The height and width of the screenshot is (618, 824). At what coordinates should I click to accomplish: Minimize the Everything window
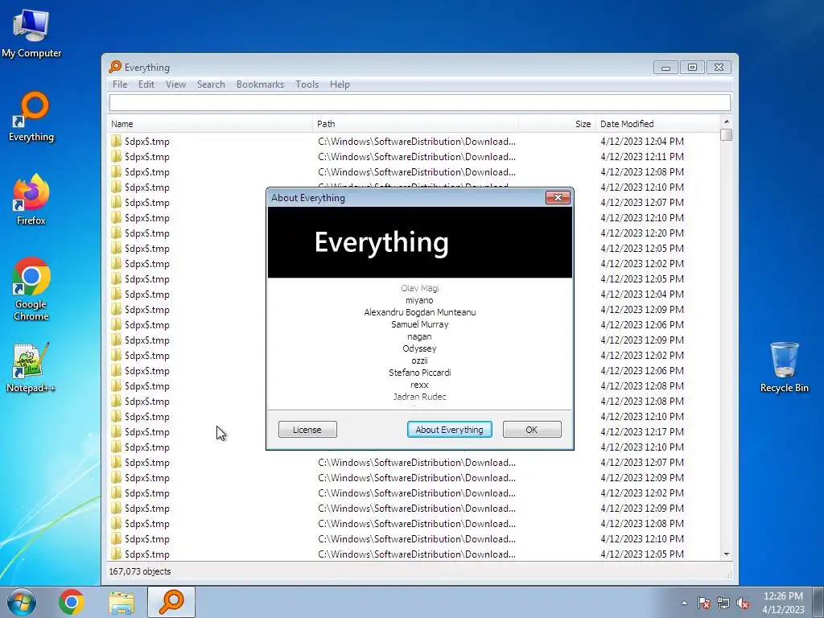click(x=665, y=68)
